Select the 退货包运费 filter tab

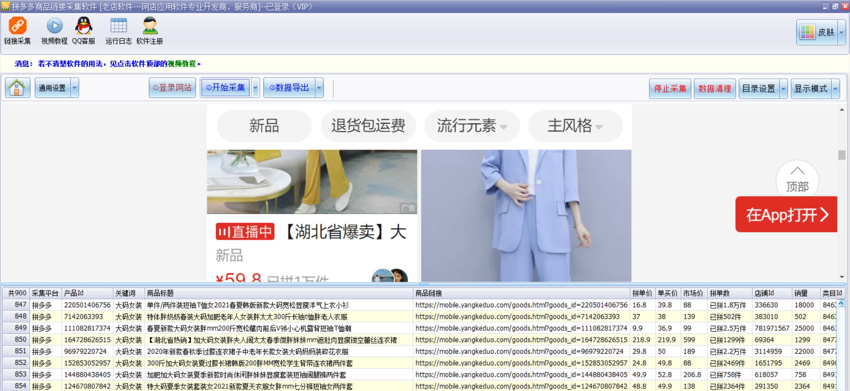pos(368,126)
